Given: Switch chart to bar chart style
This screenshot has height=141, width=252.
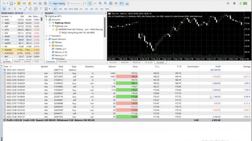Looking at the screenshot, I should point(84,4).
